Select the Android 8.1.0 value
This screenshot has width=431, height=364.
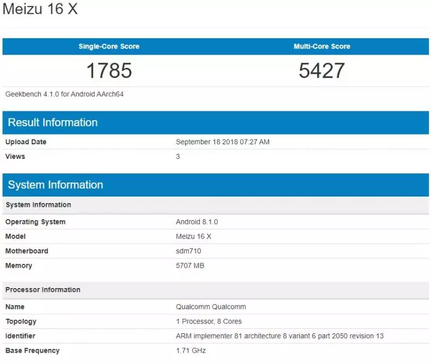pos(197,222)
